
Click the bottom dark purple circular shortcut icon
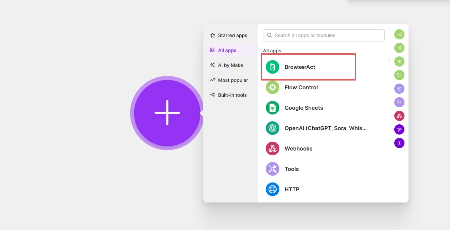tap(399, 143)
